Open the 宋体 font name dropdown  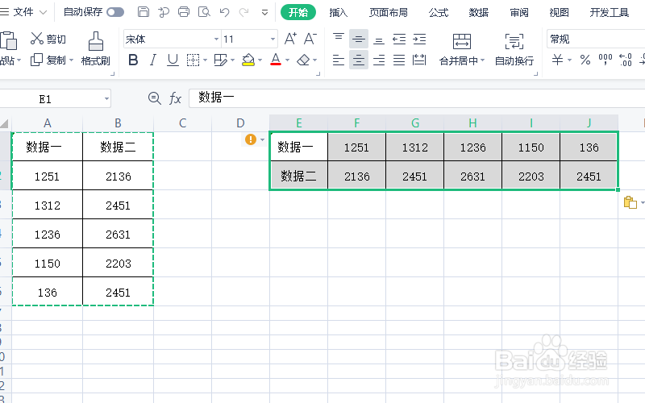coord(216,39)
